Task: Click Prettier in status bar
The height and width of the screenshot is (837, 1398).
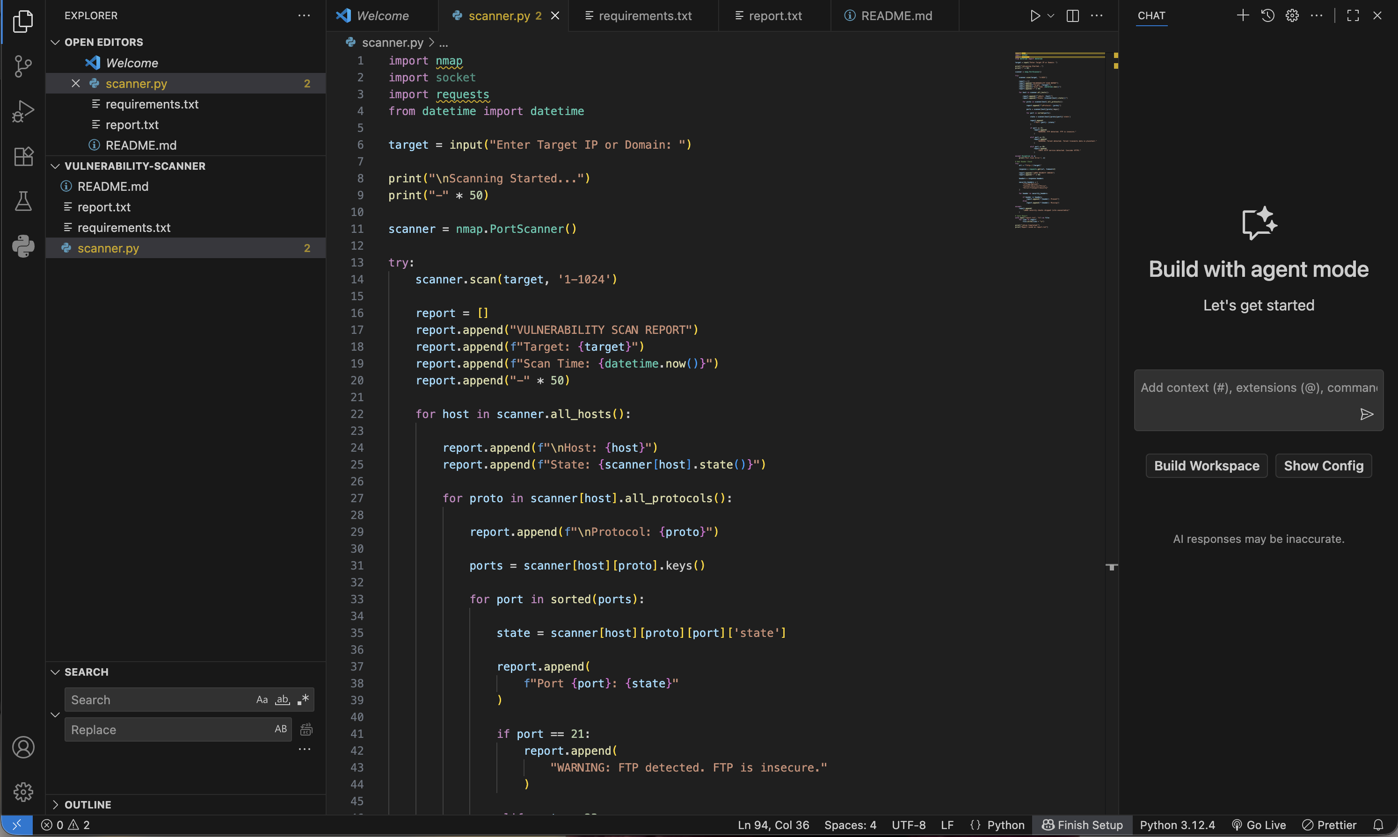Action: [x=1329, y=824]
